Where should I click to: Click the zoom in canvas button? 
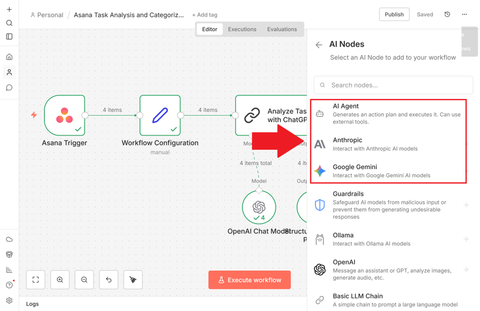click(60, 280)
